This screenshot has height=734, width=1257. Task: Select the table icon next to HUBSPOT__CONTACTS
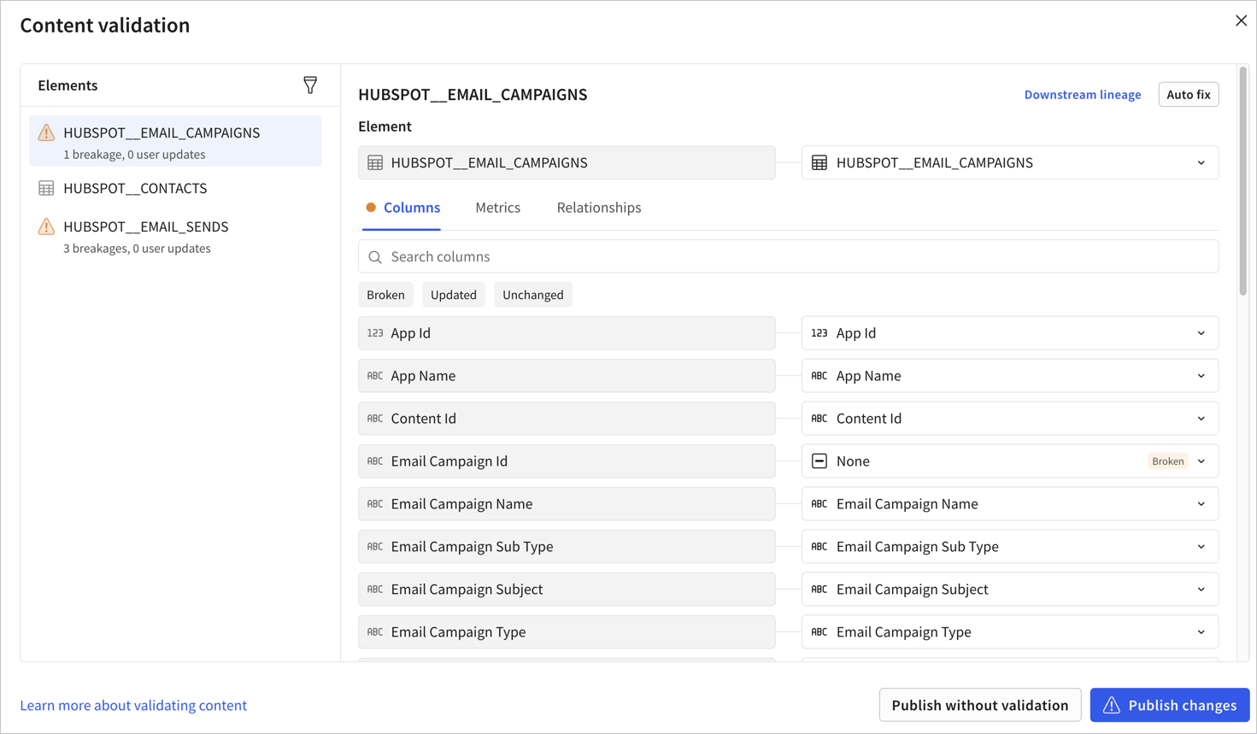coord(45,188)
